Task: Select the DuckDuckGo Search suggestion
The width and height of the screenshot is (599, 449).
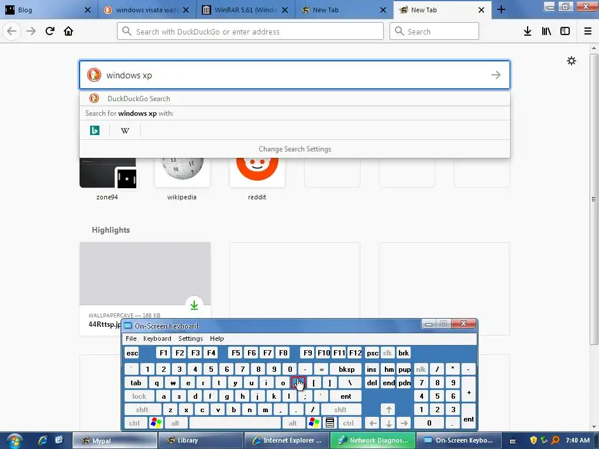Action: coord(295,98)
